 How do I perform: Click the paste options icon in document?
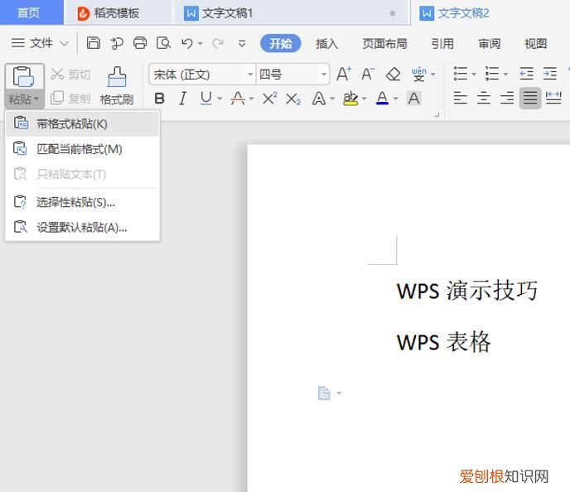(324, 393)
